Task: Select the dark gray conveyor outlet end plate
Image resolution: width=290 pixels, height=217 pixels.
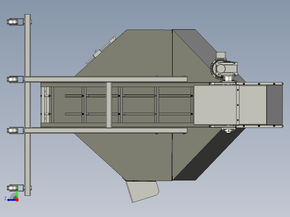Action: [x=274, y=105]
